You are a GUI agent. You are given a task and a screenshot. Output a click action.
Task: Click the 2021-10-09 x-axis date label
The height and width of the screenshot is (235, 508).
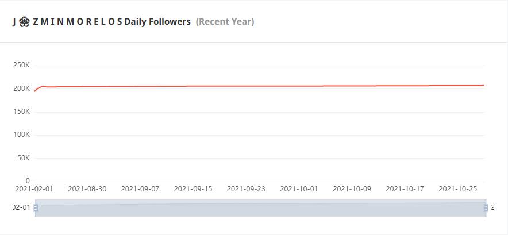click(352, 188)
